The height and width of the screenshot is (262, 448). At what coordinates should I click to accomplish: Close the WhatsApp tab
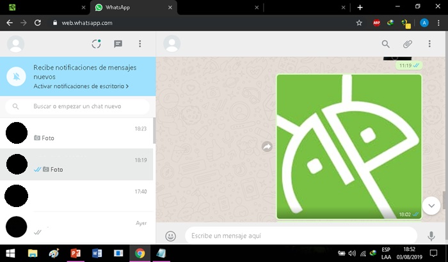[170, 8]
